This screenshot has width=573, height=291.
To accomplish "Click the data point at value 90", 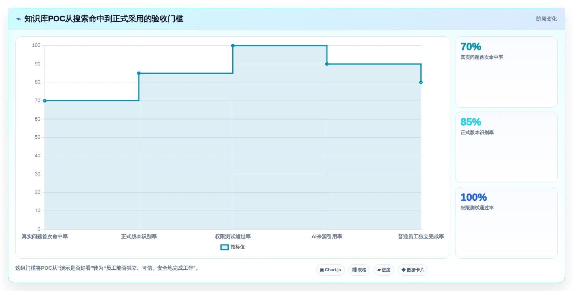I will click(327, 64).
